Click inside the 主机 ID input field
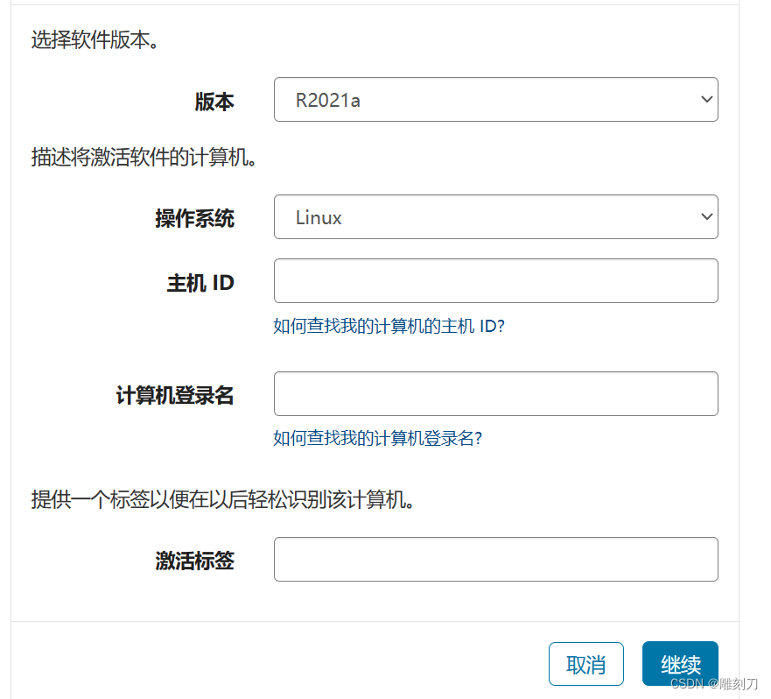 pos(494,280)
